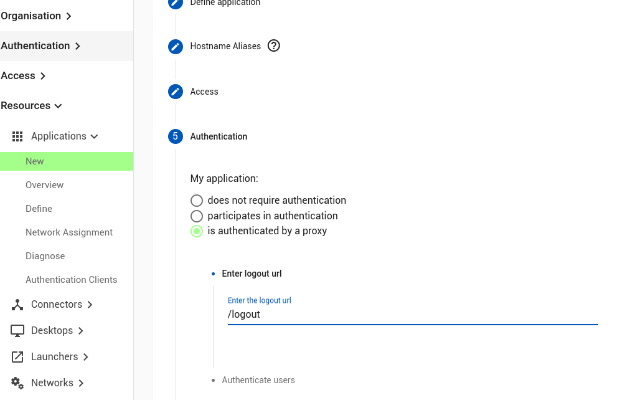Viewport: 640px width, 400px height.
Task: Select 'is authenticated by a proxy' radio
Action: (x=197, y=231)
